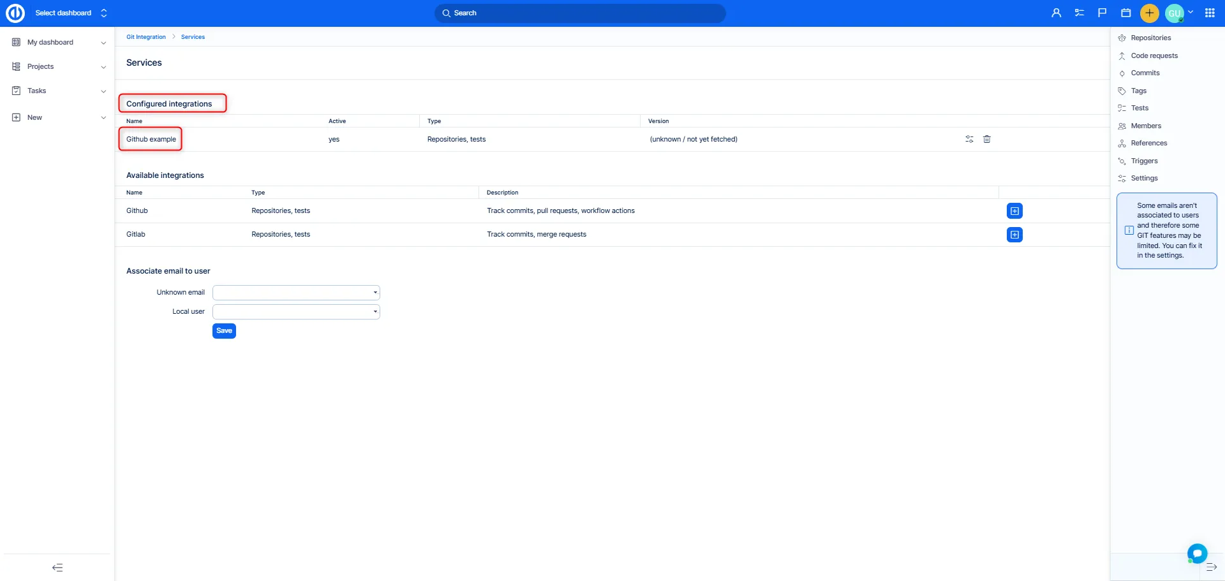This screenshot has height=581, width=1225.
Task: Open the apps grid menu
Action: 1209,13
